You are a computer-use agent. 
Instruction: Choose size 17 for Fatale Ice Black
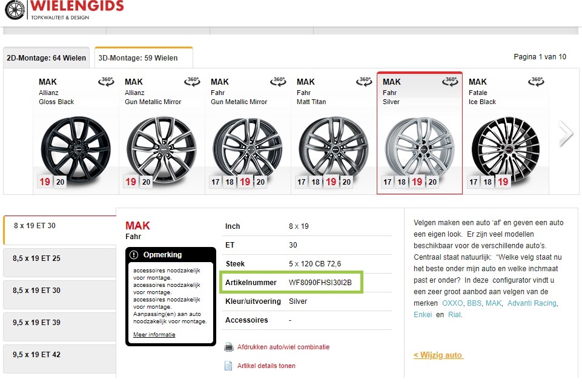click(x=473, y=182)
